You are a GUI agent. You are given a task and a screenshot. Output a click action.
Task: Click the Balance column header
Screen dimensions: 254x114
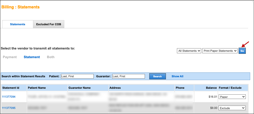click(211, 88)
